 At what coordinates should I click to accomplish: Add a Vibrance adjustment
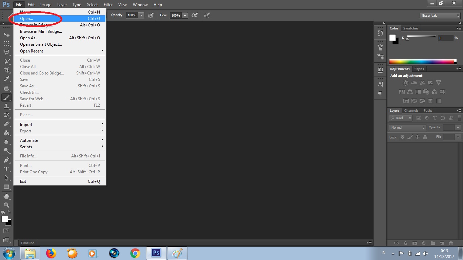click(439, 83)
